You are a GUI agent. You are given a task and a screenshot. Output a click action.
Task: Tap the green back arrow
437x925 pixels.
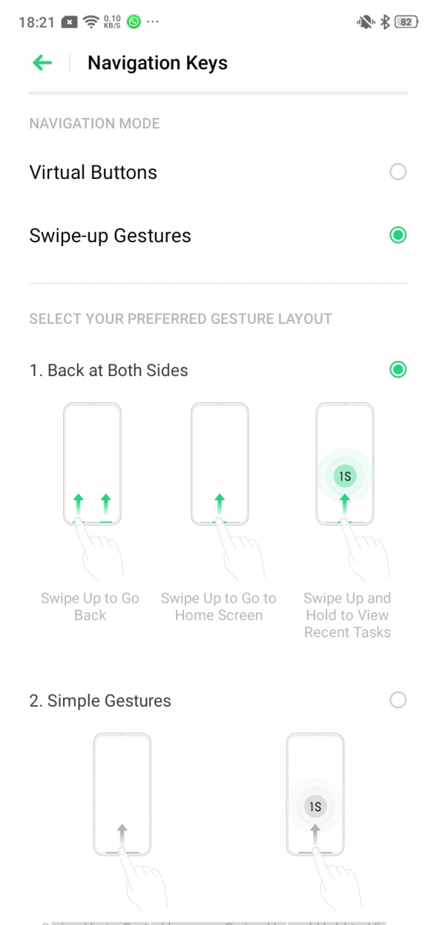coord(42,62)
